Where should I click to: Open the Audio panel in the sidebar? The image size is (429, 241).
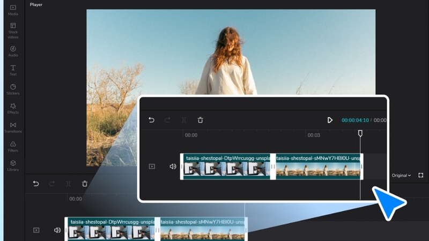[13, 51]
